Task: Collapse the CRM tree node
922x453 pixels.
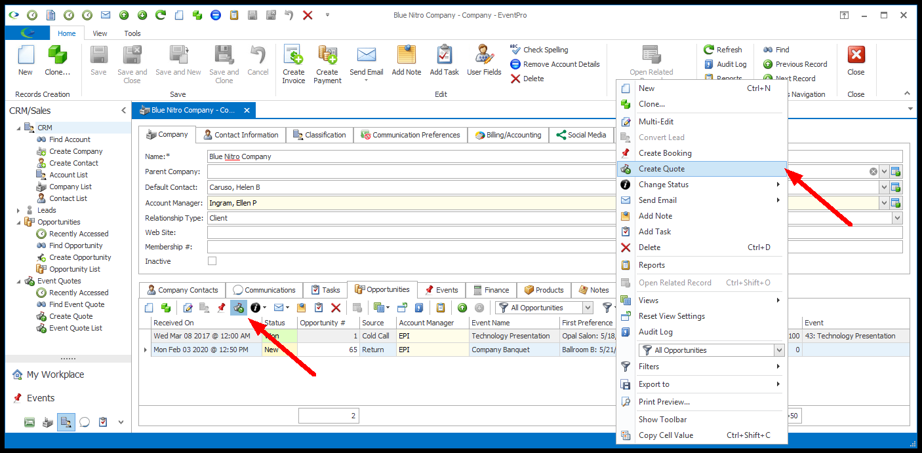Action: (19, 128)
